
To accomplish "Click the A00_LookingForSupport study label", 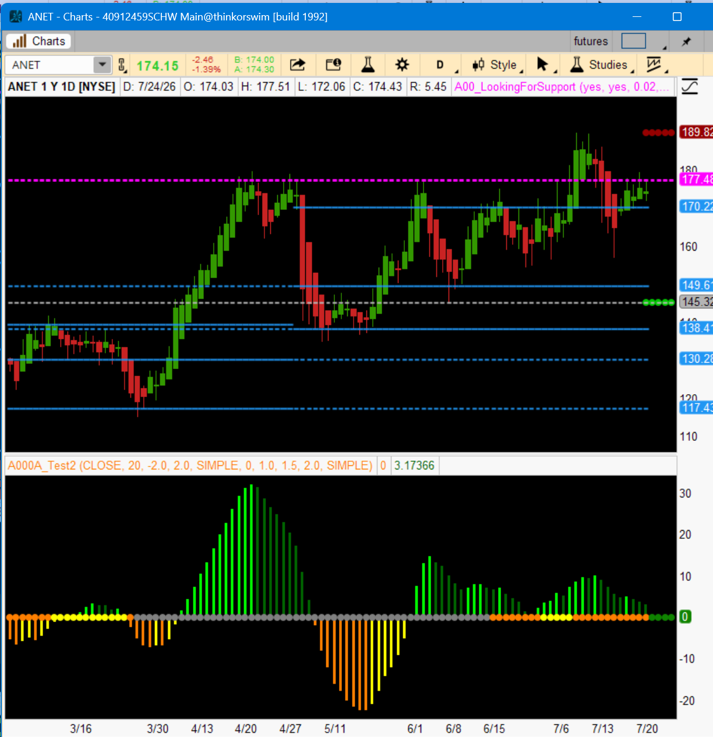I will pyautogui.click(x=563, y=87).
